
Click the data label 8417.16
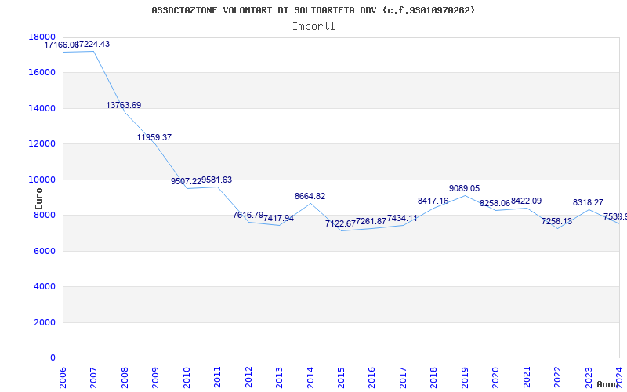[433, 201]
